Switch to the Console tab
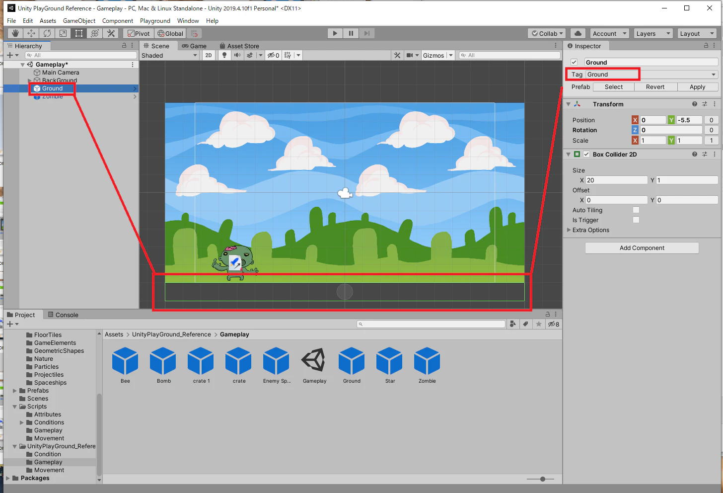723x493 pixels. pos(63,315)
